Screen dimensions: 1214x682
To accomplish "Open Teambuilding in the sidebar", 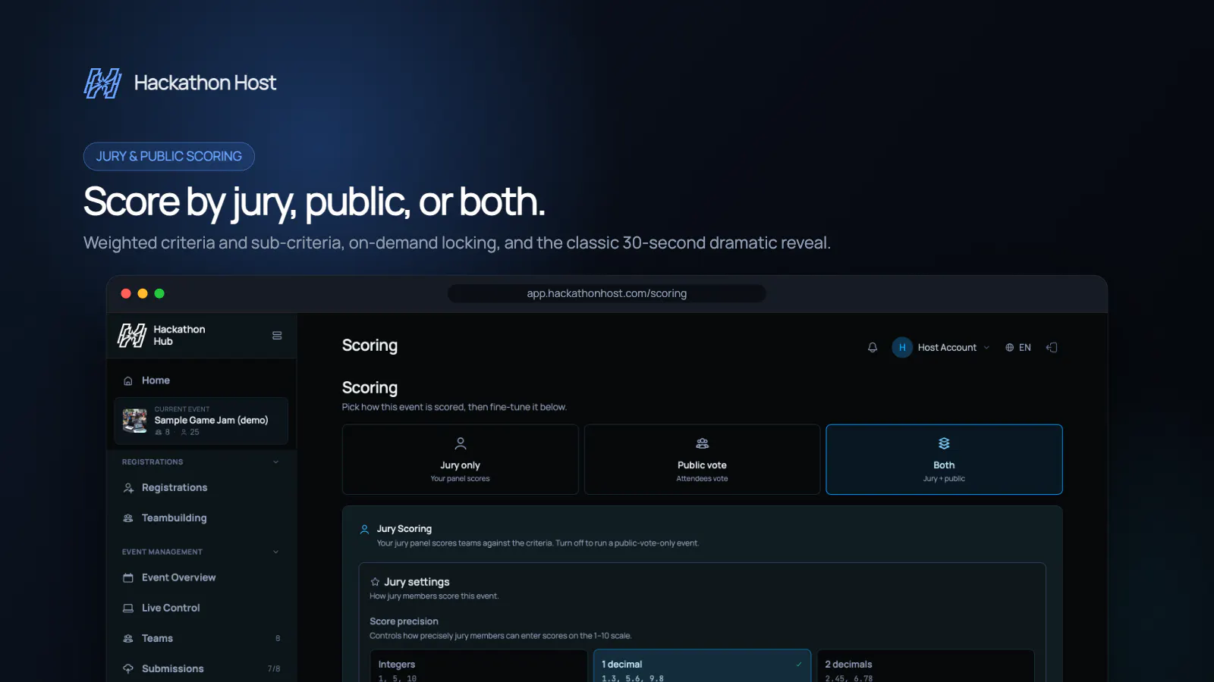I will pos(201,518).
